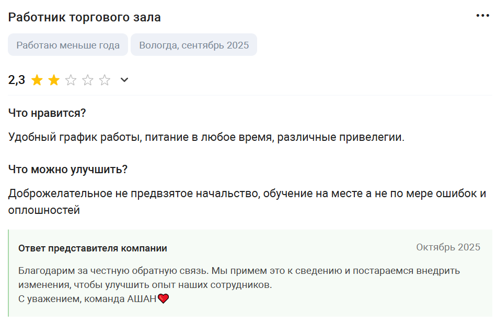Open the three-dot review options menu
Image resolution: width=497 pixels, height=325 pixels.
(482, 16)
